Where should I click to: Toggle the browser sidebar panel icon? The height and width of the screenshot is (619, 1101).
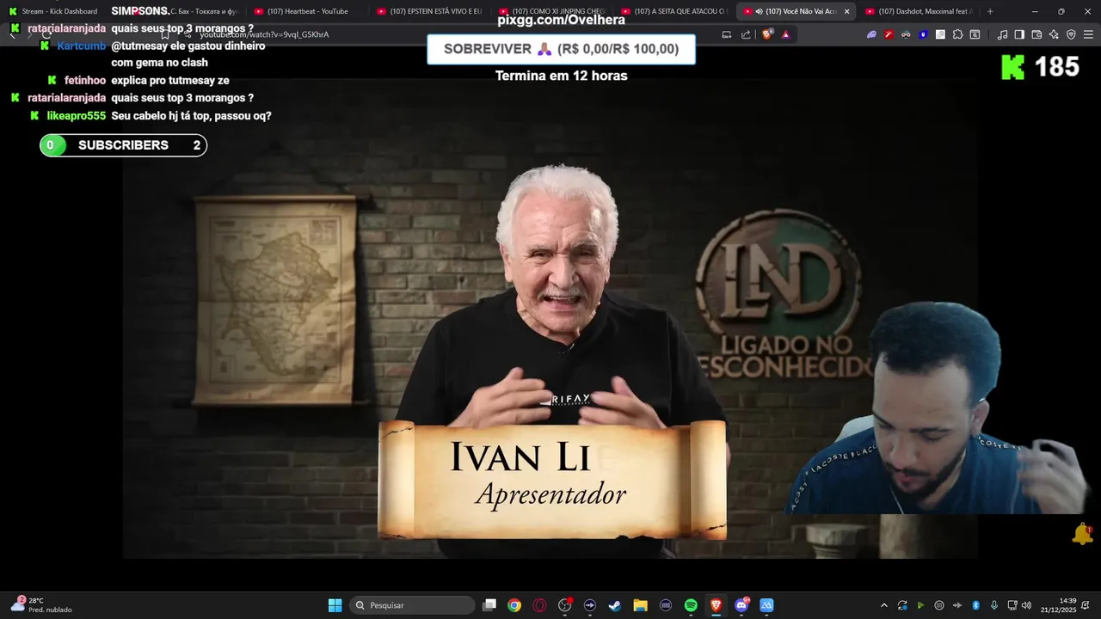coord(1019,34)
